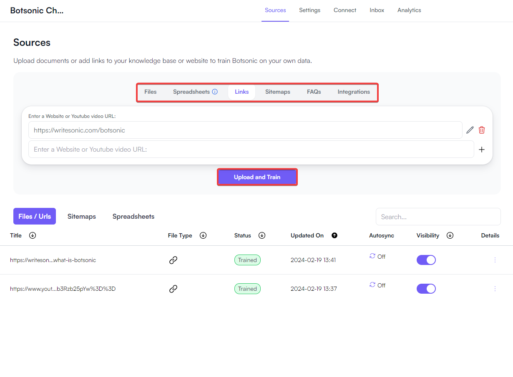Click the pencil edit icon next to the URL

click(470, 130)
